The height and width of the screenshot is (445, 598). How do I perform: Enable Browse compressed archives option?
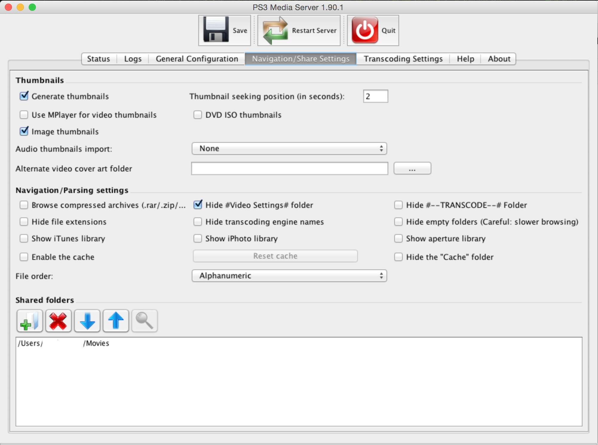click(x=24, y=205)
